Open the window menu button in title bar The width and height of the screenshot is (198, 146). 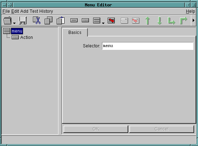[x=4, y=5]
